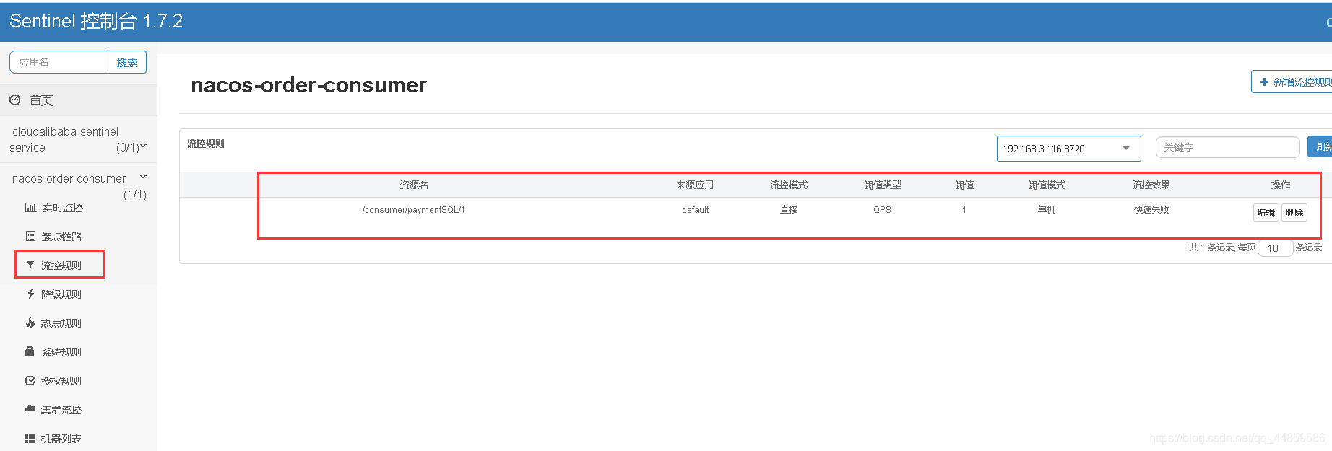The width and height of the screenshot is (1332, 451).
Task: Click the lock icon for 系统规则
Action: click(30, 351)
